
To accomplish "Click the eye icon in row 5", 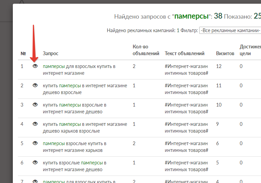I will coord(35,143).
